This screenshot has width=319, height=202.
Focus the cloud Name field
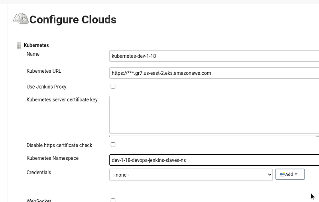(x=214, y=56)
